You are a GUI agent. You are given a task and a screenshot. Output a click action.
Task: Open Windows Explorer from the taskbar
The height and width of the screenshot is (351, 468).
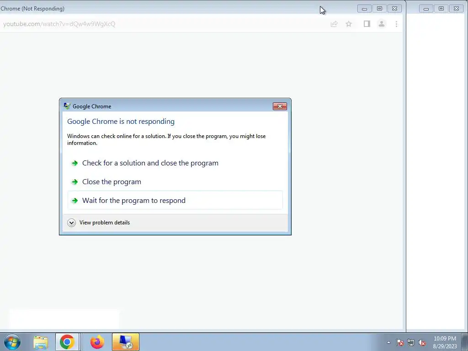coord(41,342)
